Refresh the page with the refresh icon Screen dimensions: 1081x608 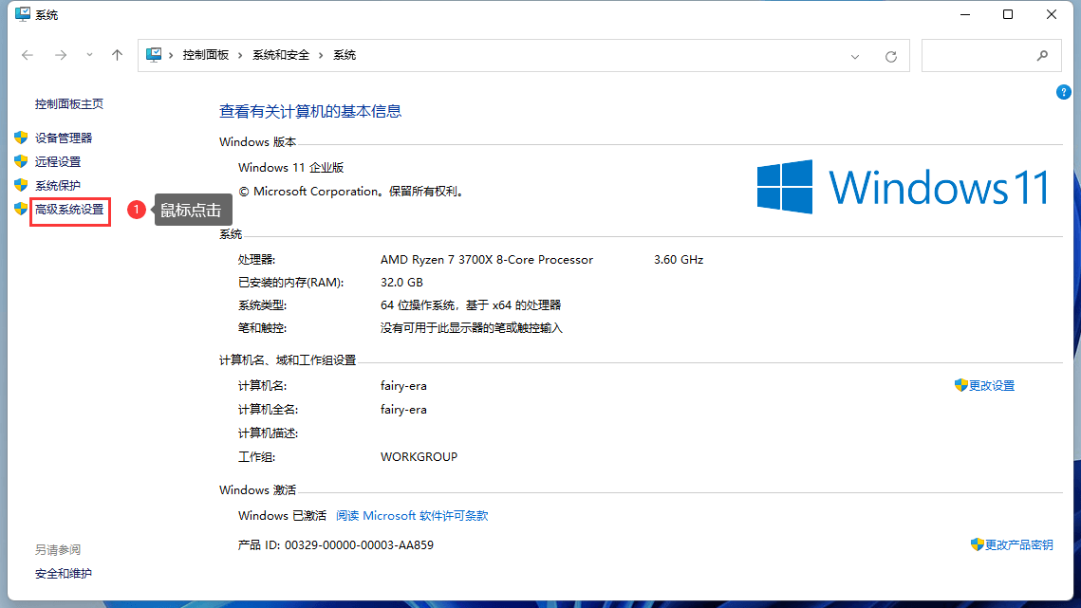[x=891, y=57]
